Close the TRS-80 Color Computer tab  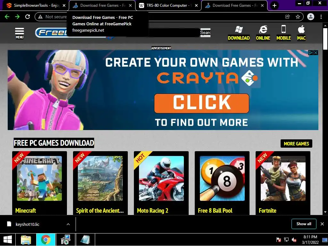[196, 6]
